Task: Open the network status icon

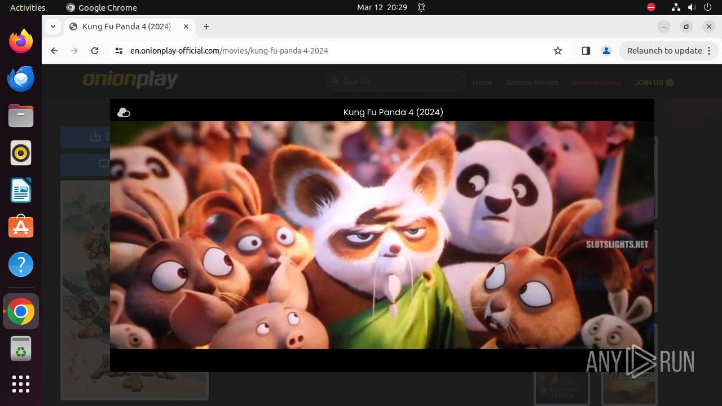Action: pyautogui.click(x=676, y=7)
